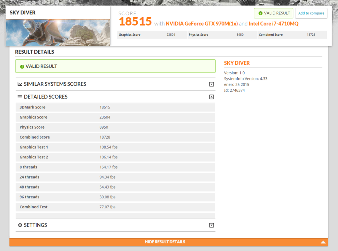Viewport: 338px width, 251px height.
Task: Click the Sky Diver benchmark thumbnail image
Action: 58,32
